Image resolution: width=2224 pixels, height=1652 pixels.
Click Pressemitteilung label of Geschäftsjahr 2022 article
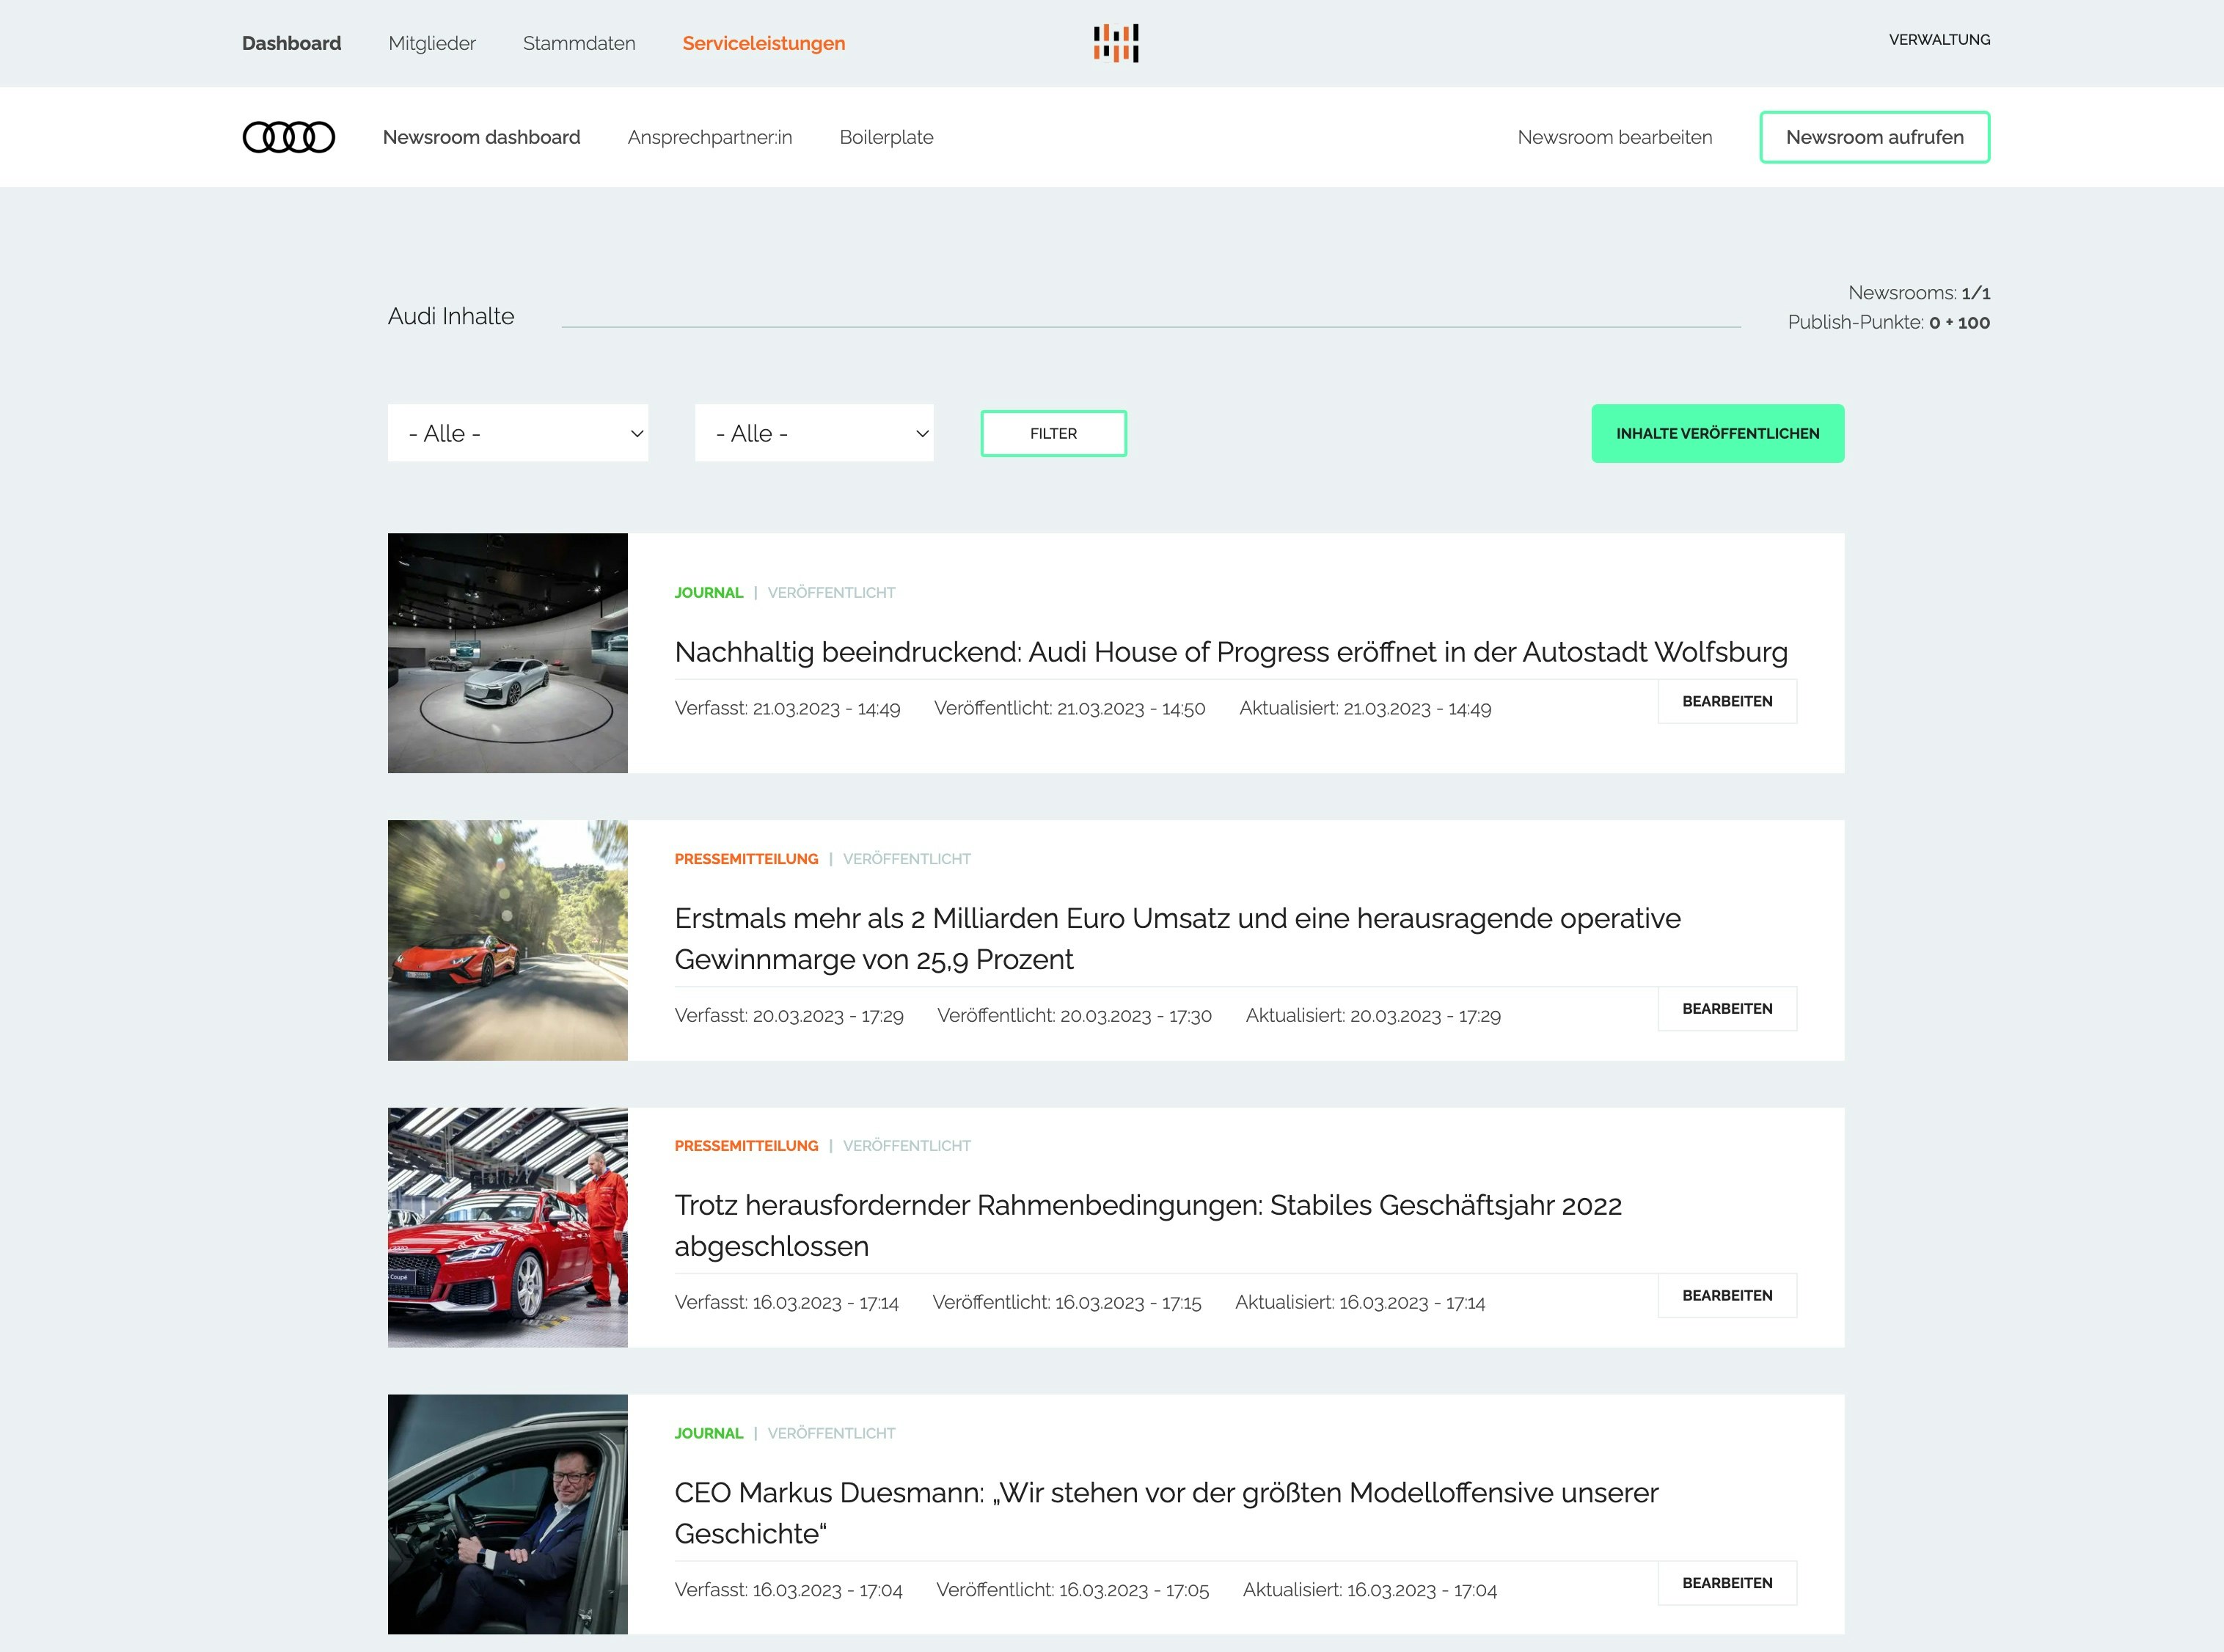coord(746,1145)
